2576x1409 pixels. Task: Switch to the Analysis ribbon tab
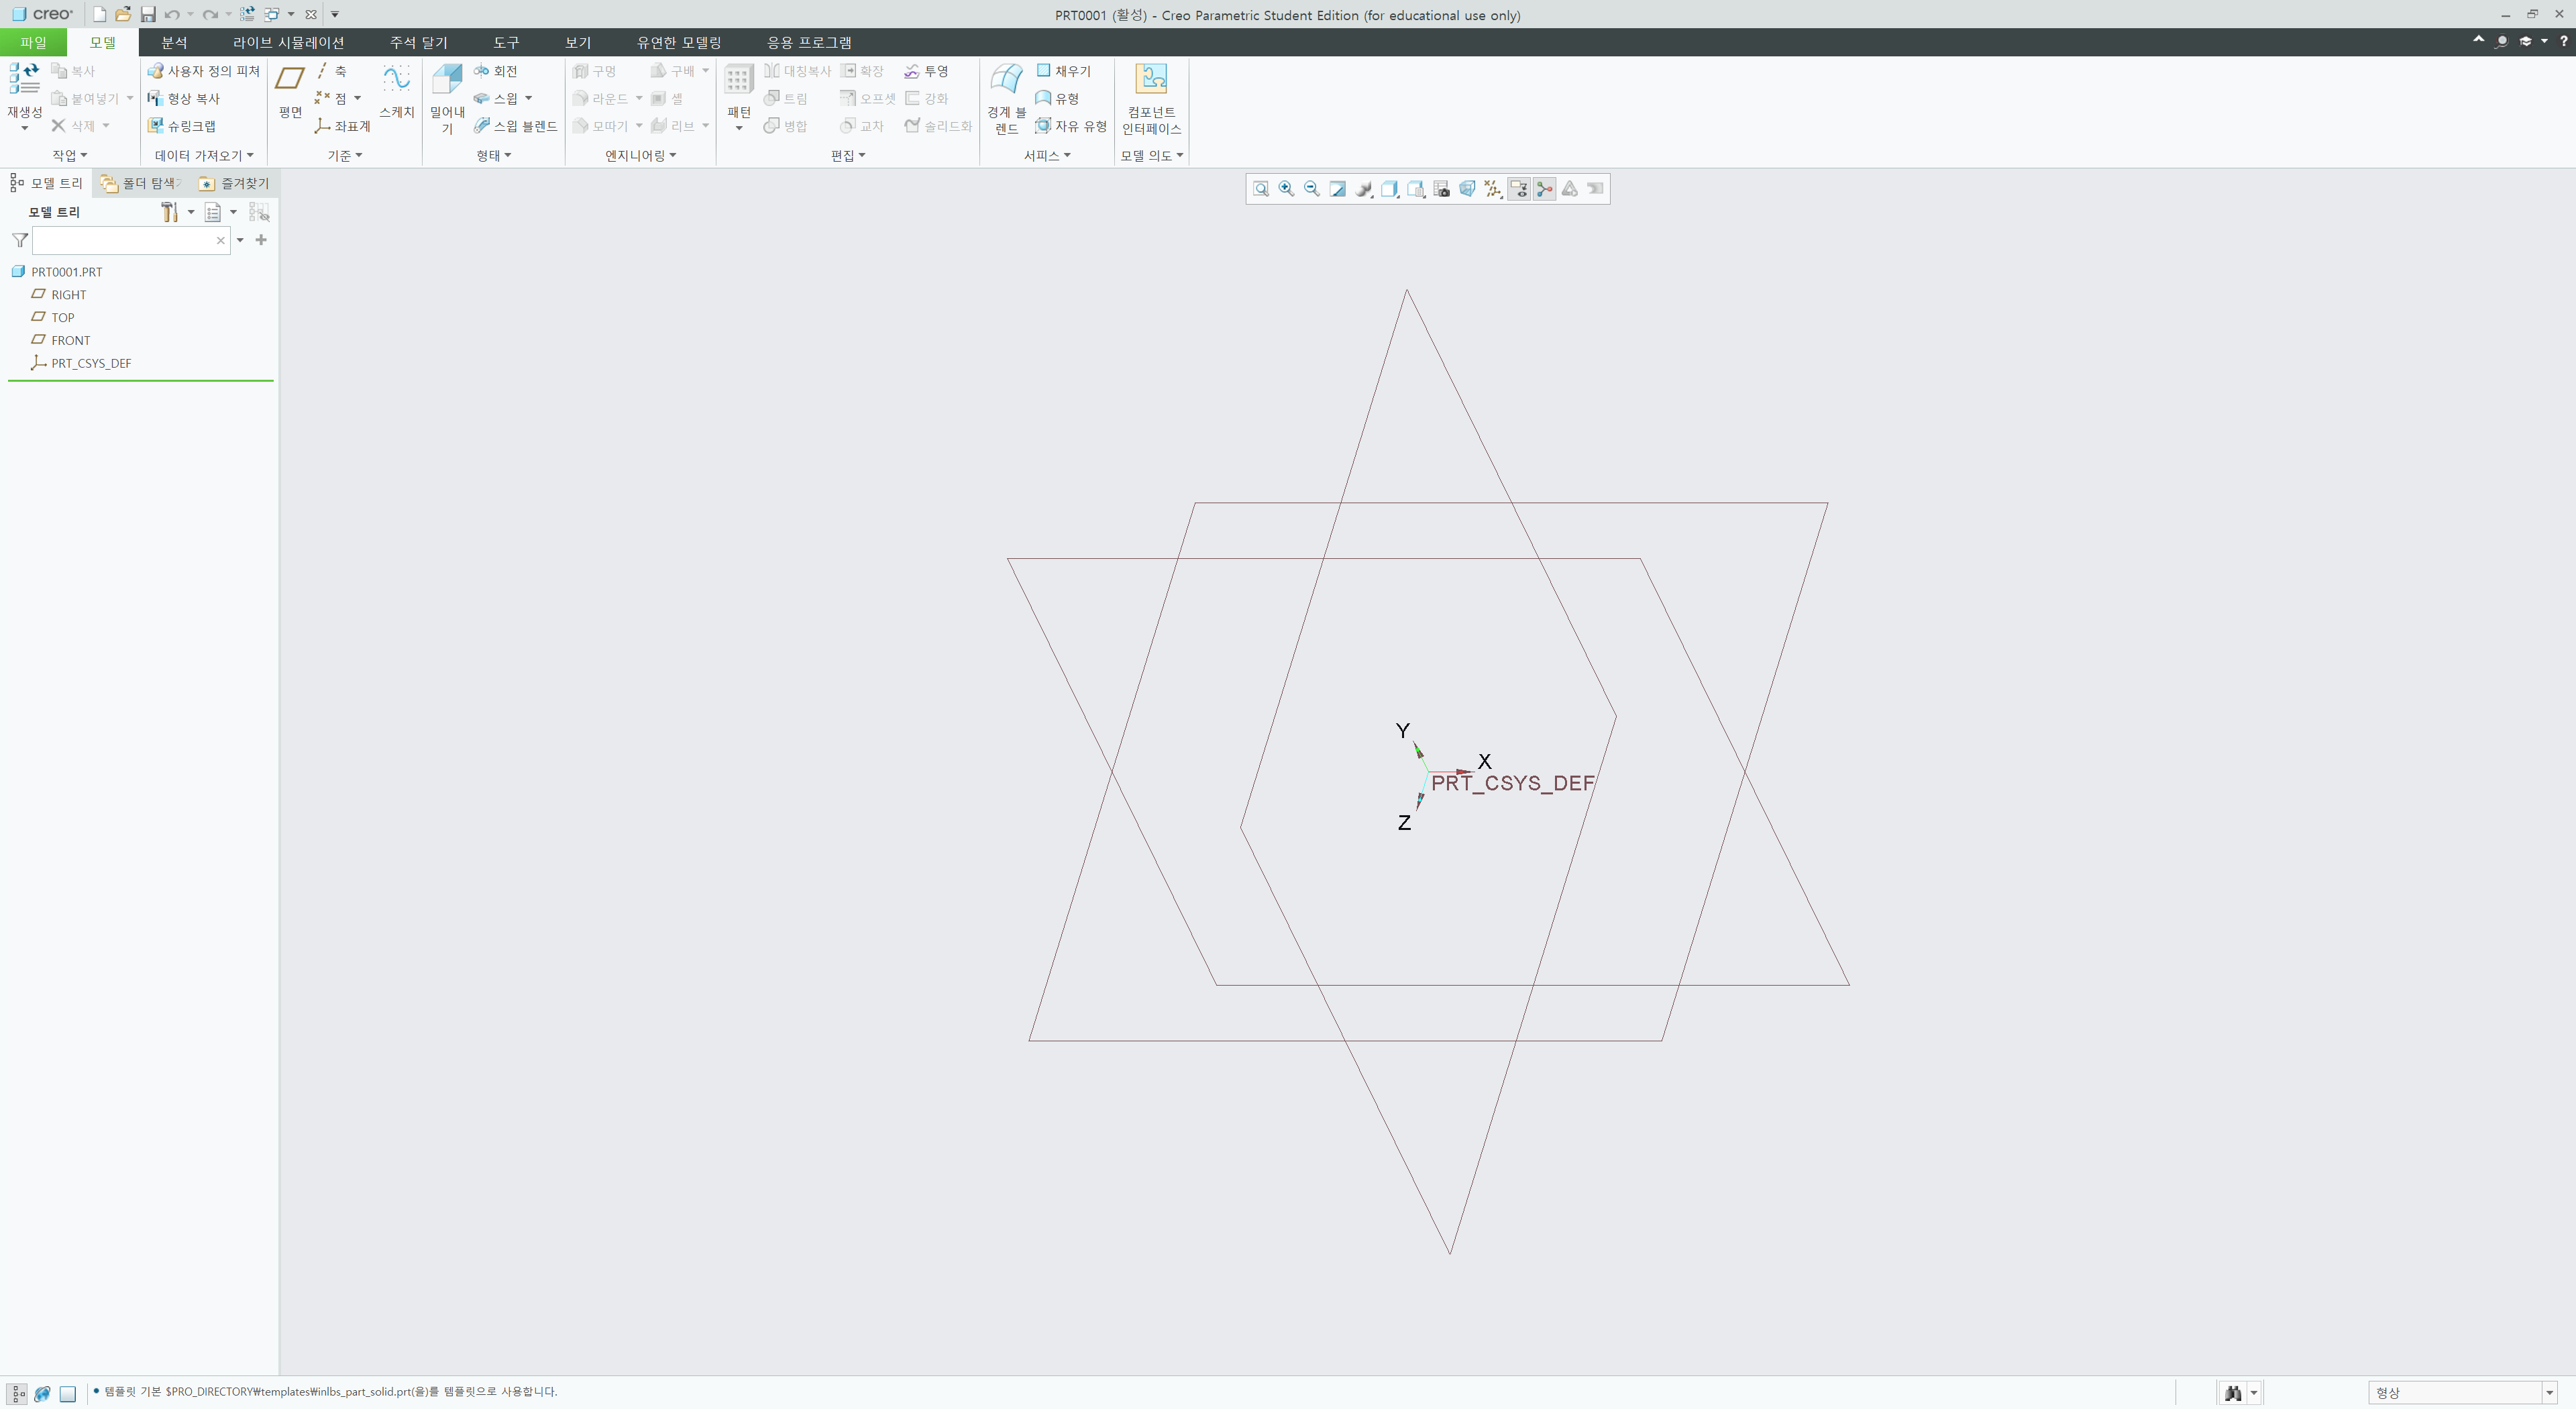[174, 42]
